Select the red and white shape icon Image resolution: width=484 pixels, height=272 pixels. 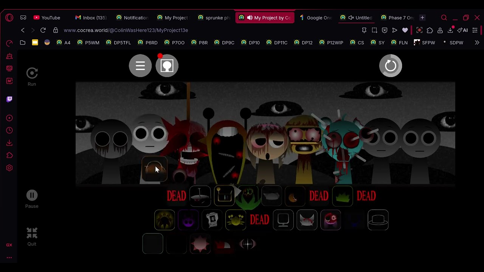(x=224, y=245)
